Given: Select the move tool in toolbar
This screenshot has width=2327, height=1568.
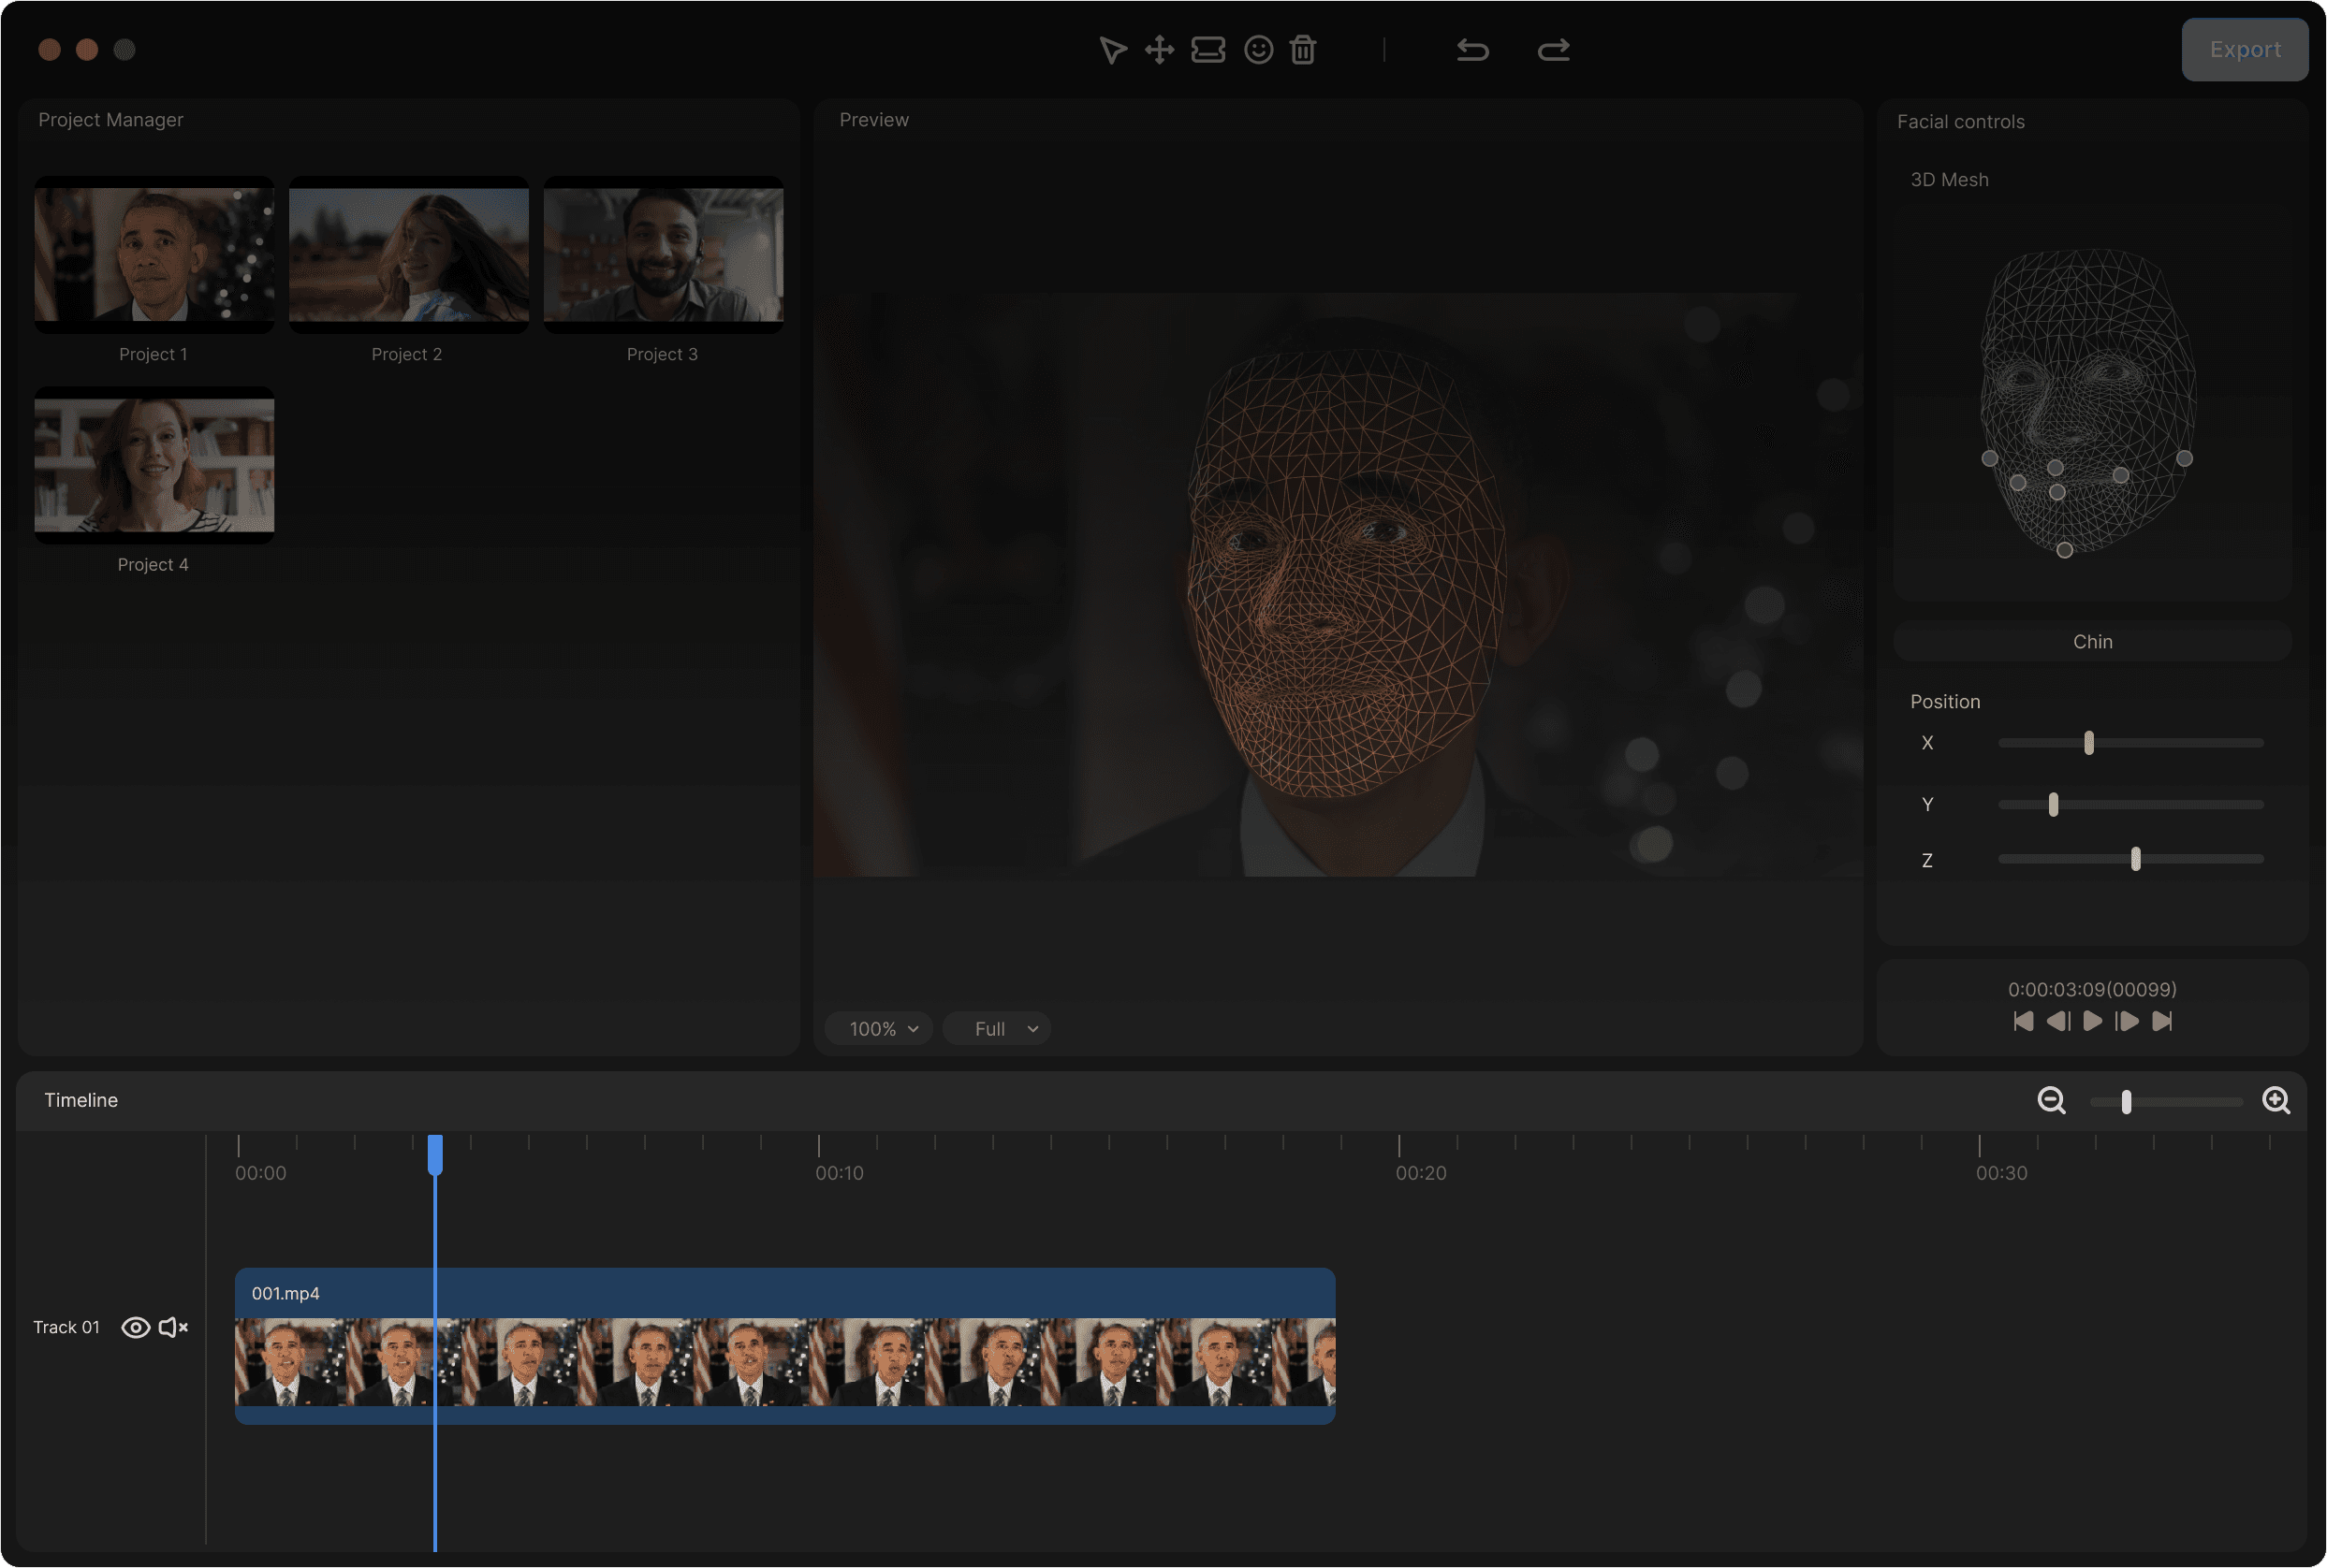Looking at the screenshot, I should (x=1160, y=50).
